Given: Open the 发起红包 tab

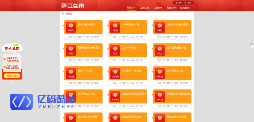Looking at the screenshot, I should click(144, 8).
